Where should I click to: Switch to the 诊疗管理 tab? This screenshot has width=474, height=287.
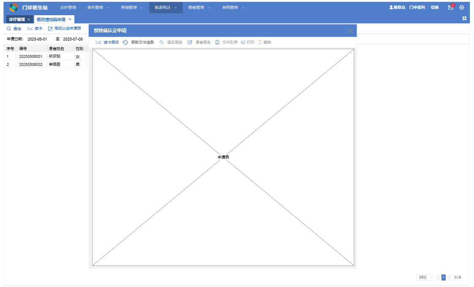(17, 19)
